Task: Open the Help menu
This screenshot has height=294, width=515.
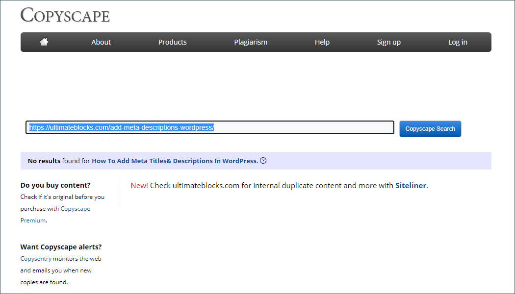Action: pyautogui.click(x=322, y=42)
